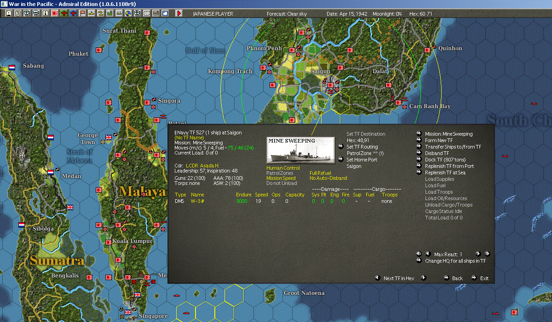Click the arrow icon beside Transfer Ships to/from TF
Image resolution: width=552 pixels, height=322 pixels.
(x=419, y=147)
